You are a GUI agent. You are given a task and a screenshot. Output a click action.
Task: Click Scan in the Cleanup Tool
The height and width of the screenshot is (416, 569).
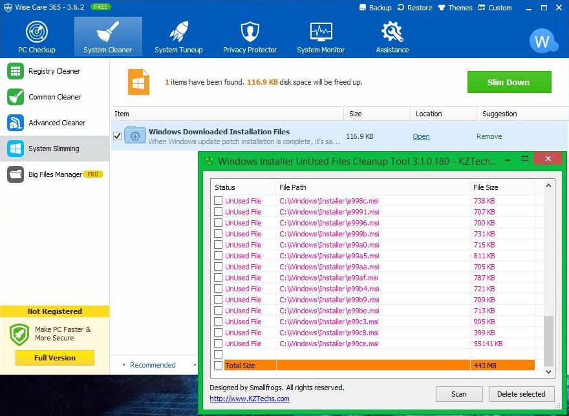(x=459, y=394)
